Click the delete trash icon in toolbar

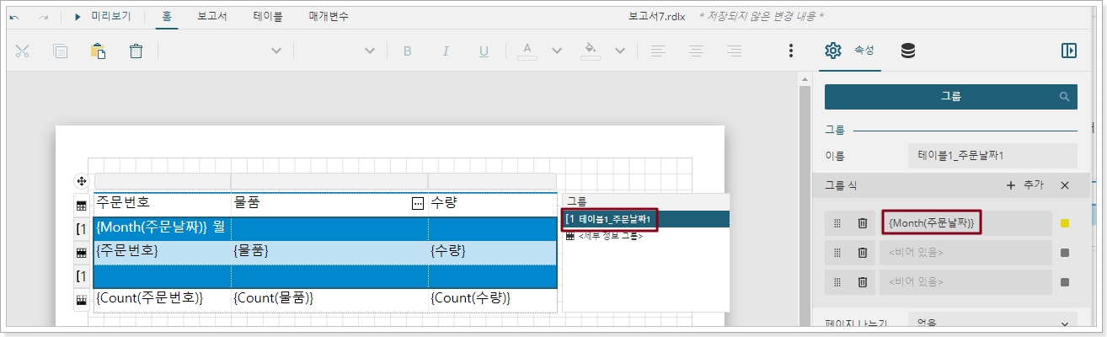136,51
